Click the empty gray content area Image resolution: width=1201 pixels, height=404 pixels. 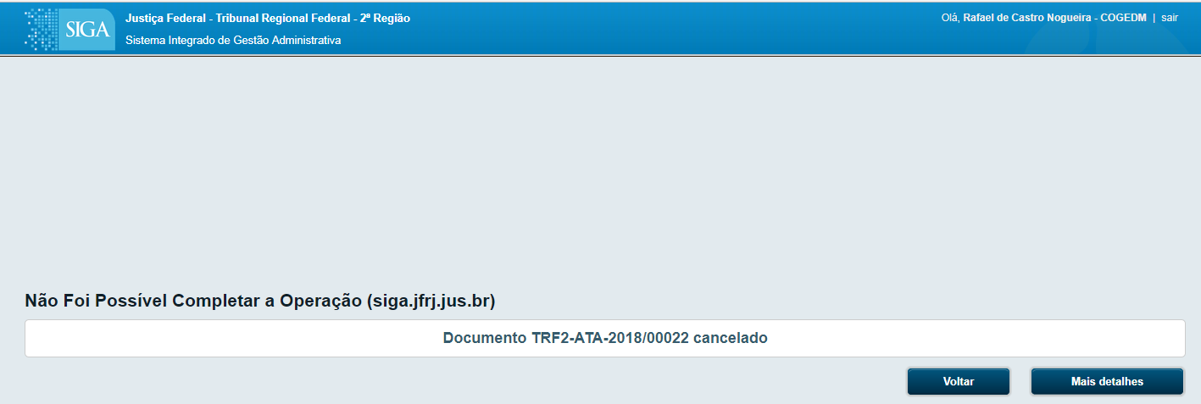pyautogui.click(x=600, y=169)
